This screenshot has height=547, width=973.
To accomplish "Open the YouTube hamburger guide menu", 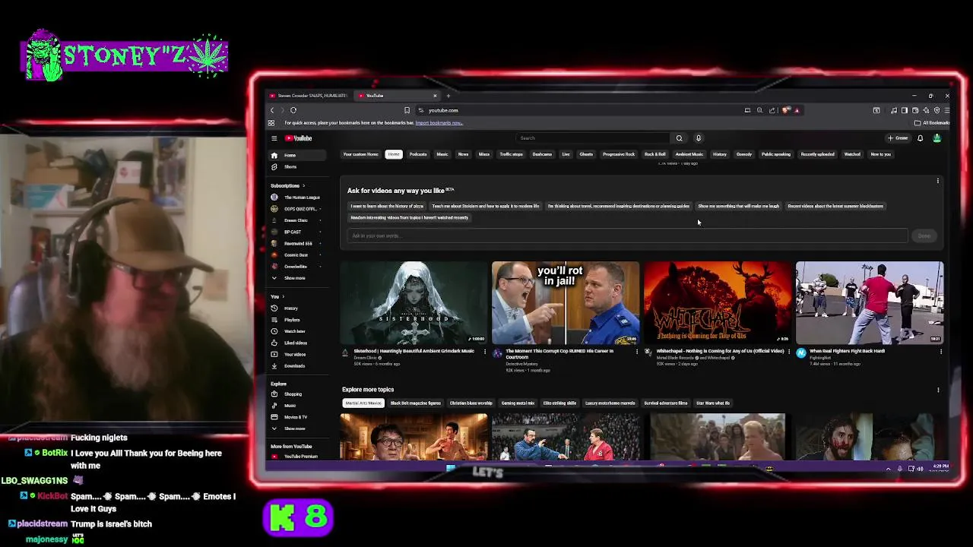I will point(274,138).
